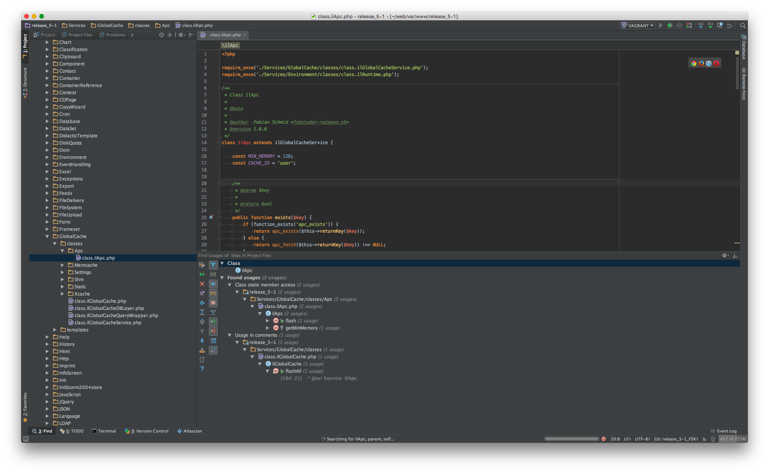
Task: Open the Event Log button
Action: [x=724, y=431]
